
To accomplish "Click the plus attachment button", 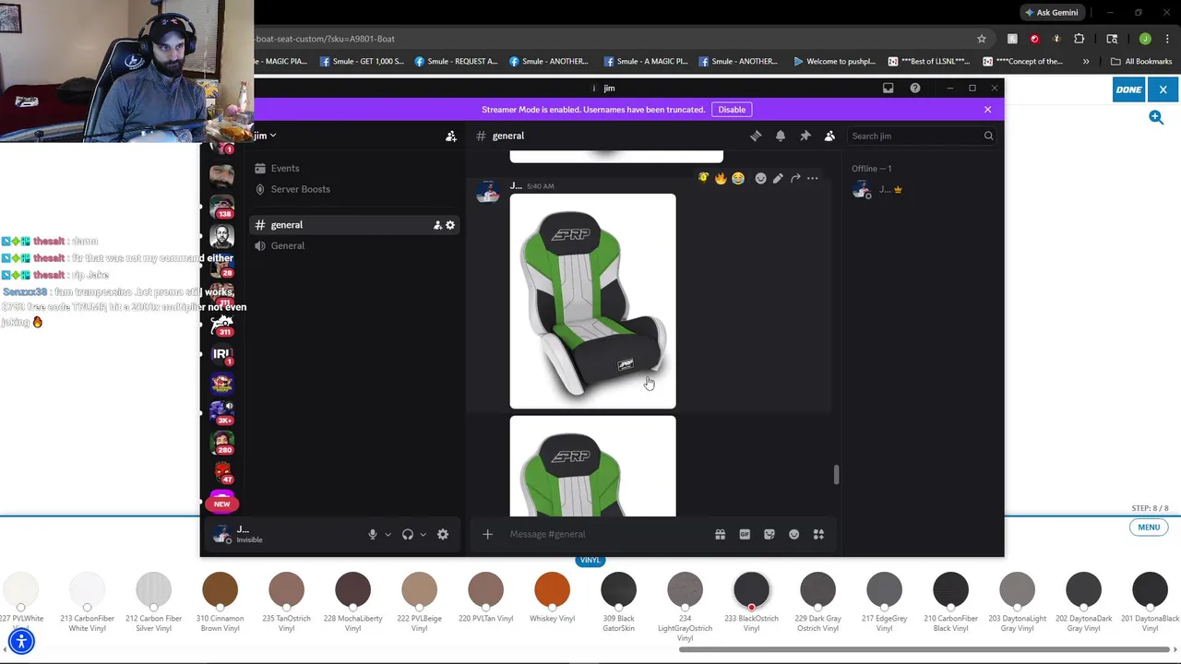I will coord(487,534).
